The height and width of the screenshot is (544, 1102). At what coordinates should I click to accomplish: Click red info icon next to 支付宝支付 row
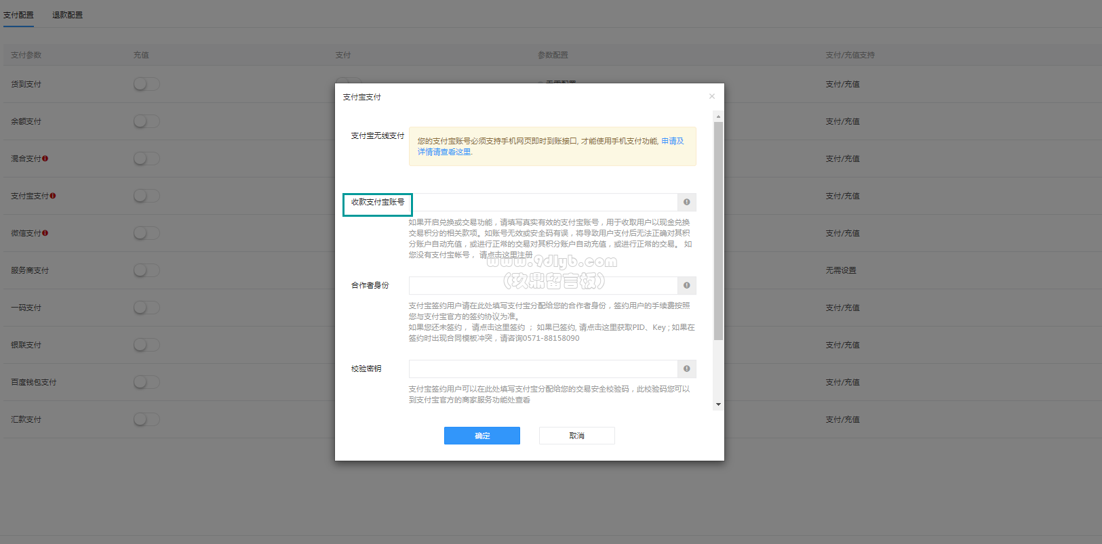(x=53, y=196)
